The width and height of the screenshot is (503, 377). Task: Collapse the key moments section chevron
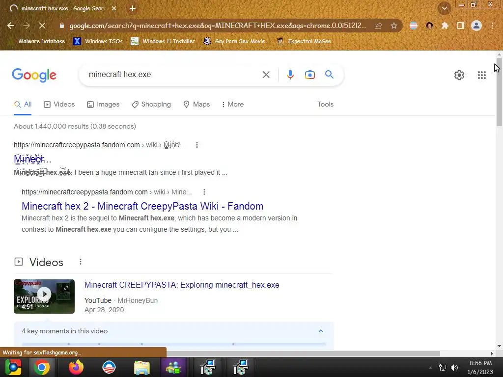coord(320,331)
